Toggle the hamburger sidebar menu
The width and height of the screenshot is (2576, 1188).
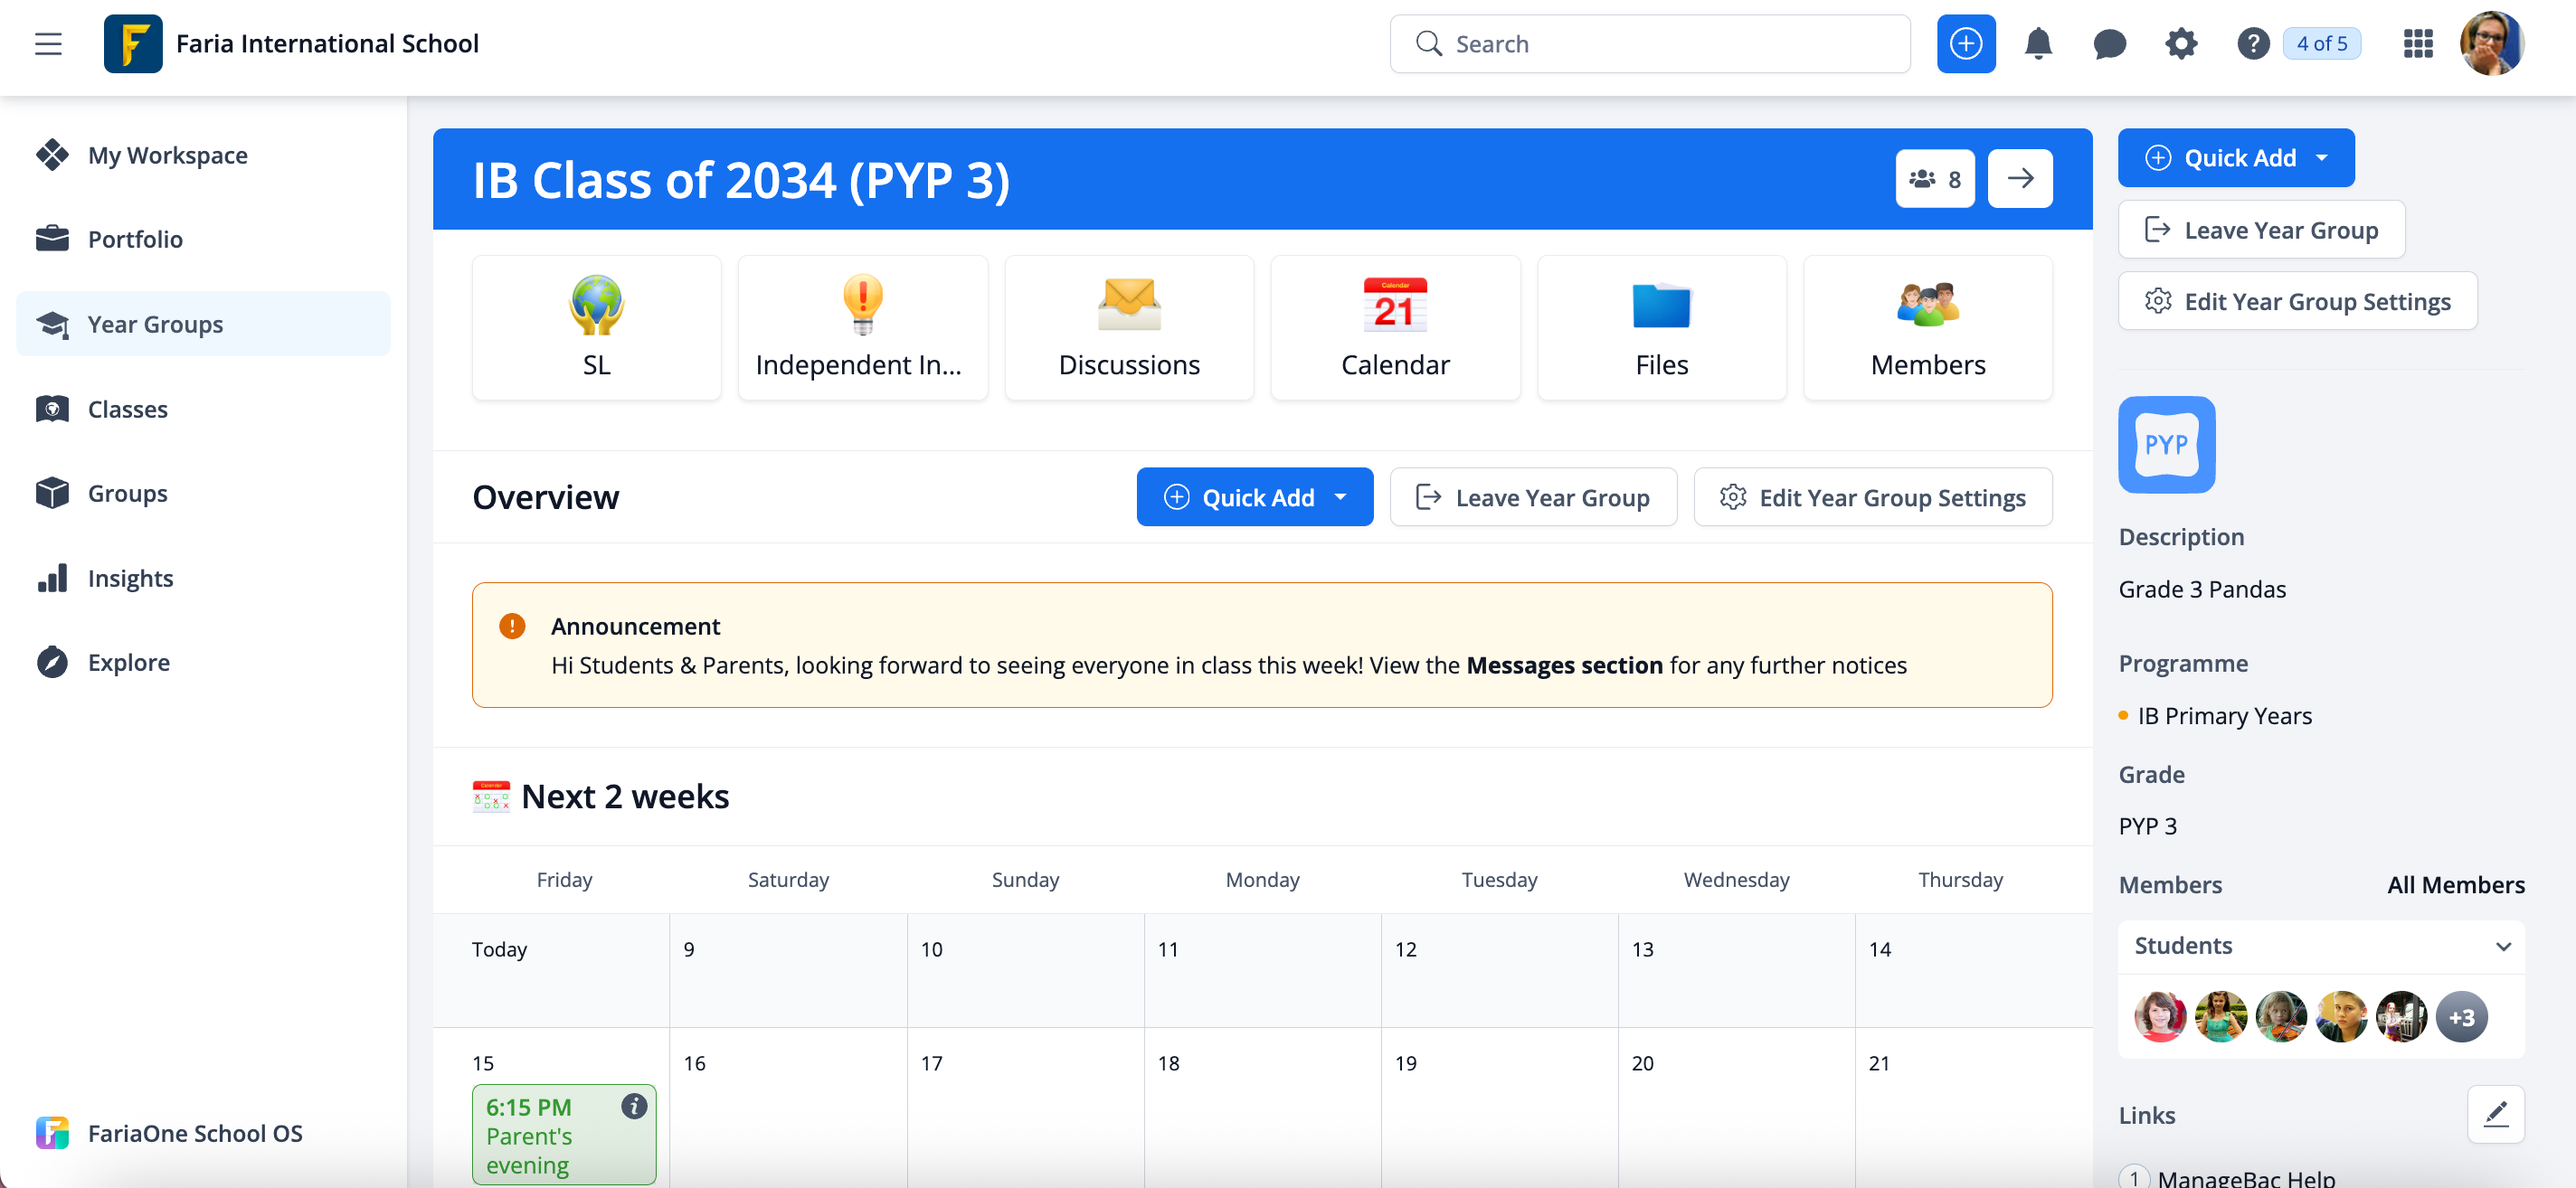(48, 44)
